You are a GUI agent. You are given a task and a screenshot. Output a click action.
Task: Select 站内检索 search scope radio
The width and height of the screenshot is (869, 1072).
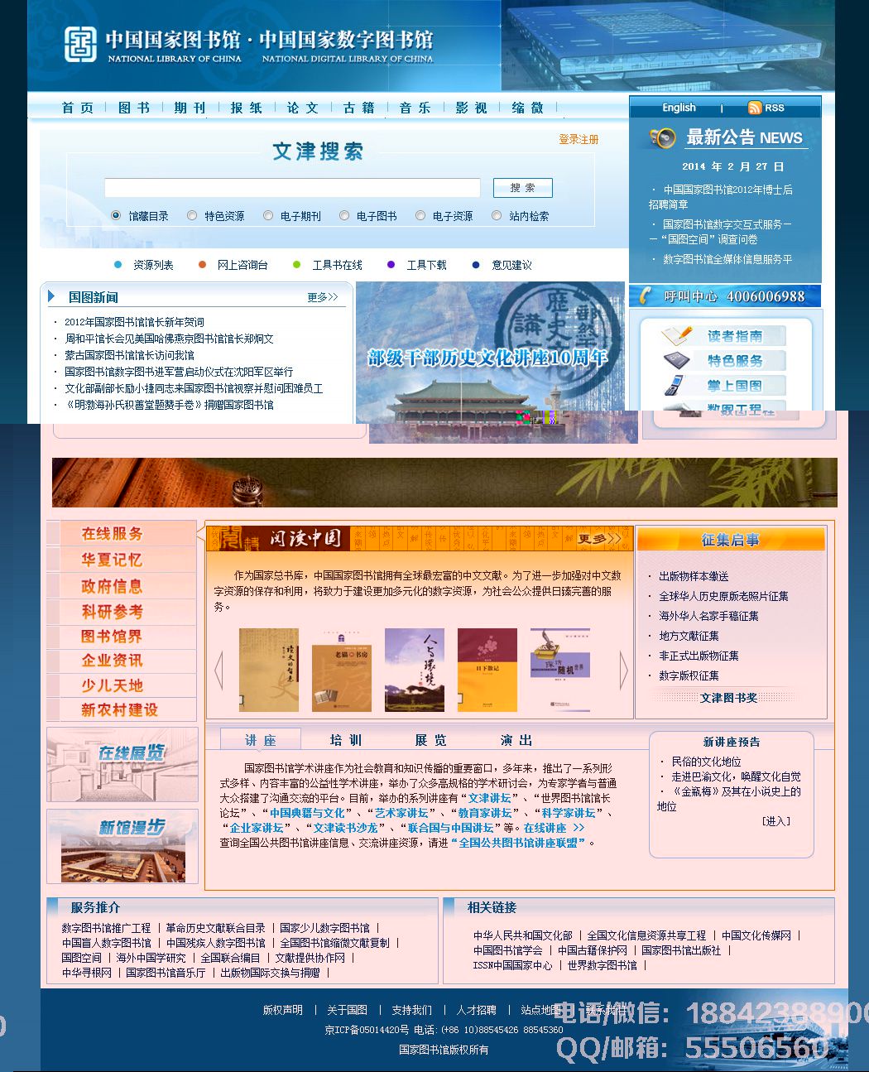(497, 215)
